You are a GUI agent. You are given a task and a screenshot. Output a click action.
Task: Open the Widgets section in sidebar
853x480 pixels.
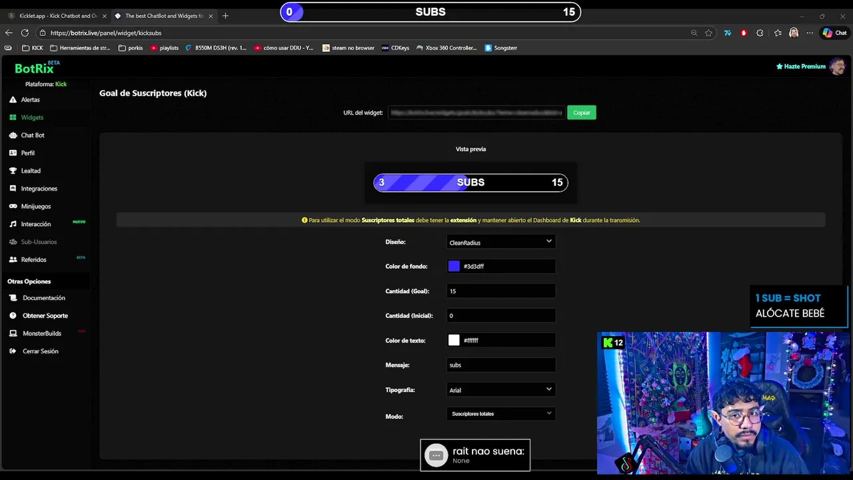point(32,117)
